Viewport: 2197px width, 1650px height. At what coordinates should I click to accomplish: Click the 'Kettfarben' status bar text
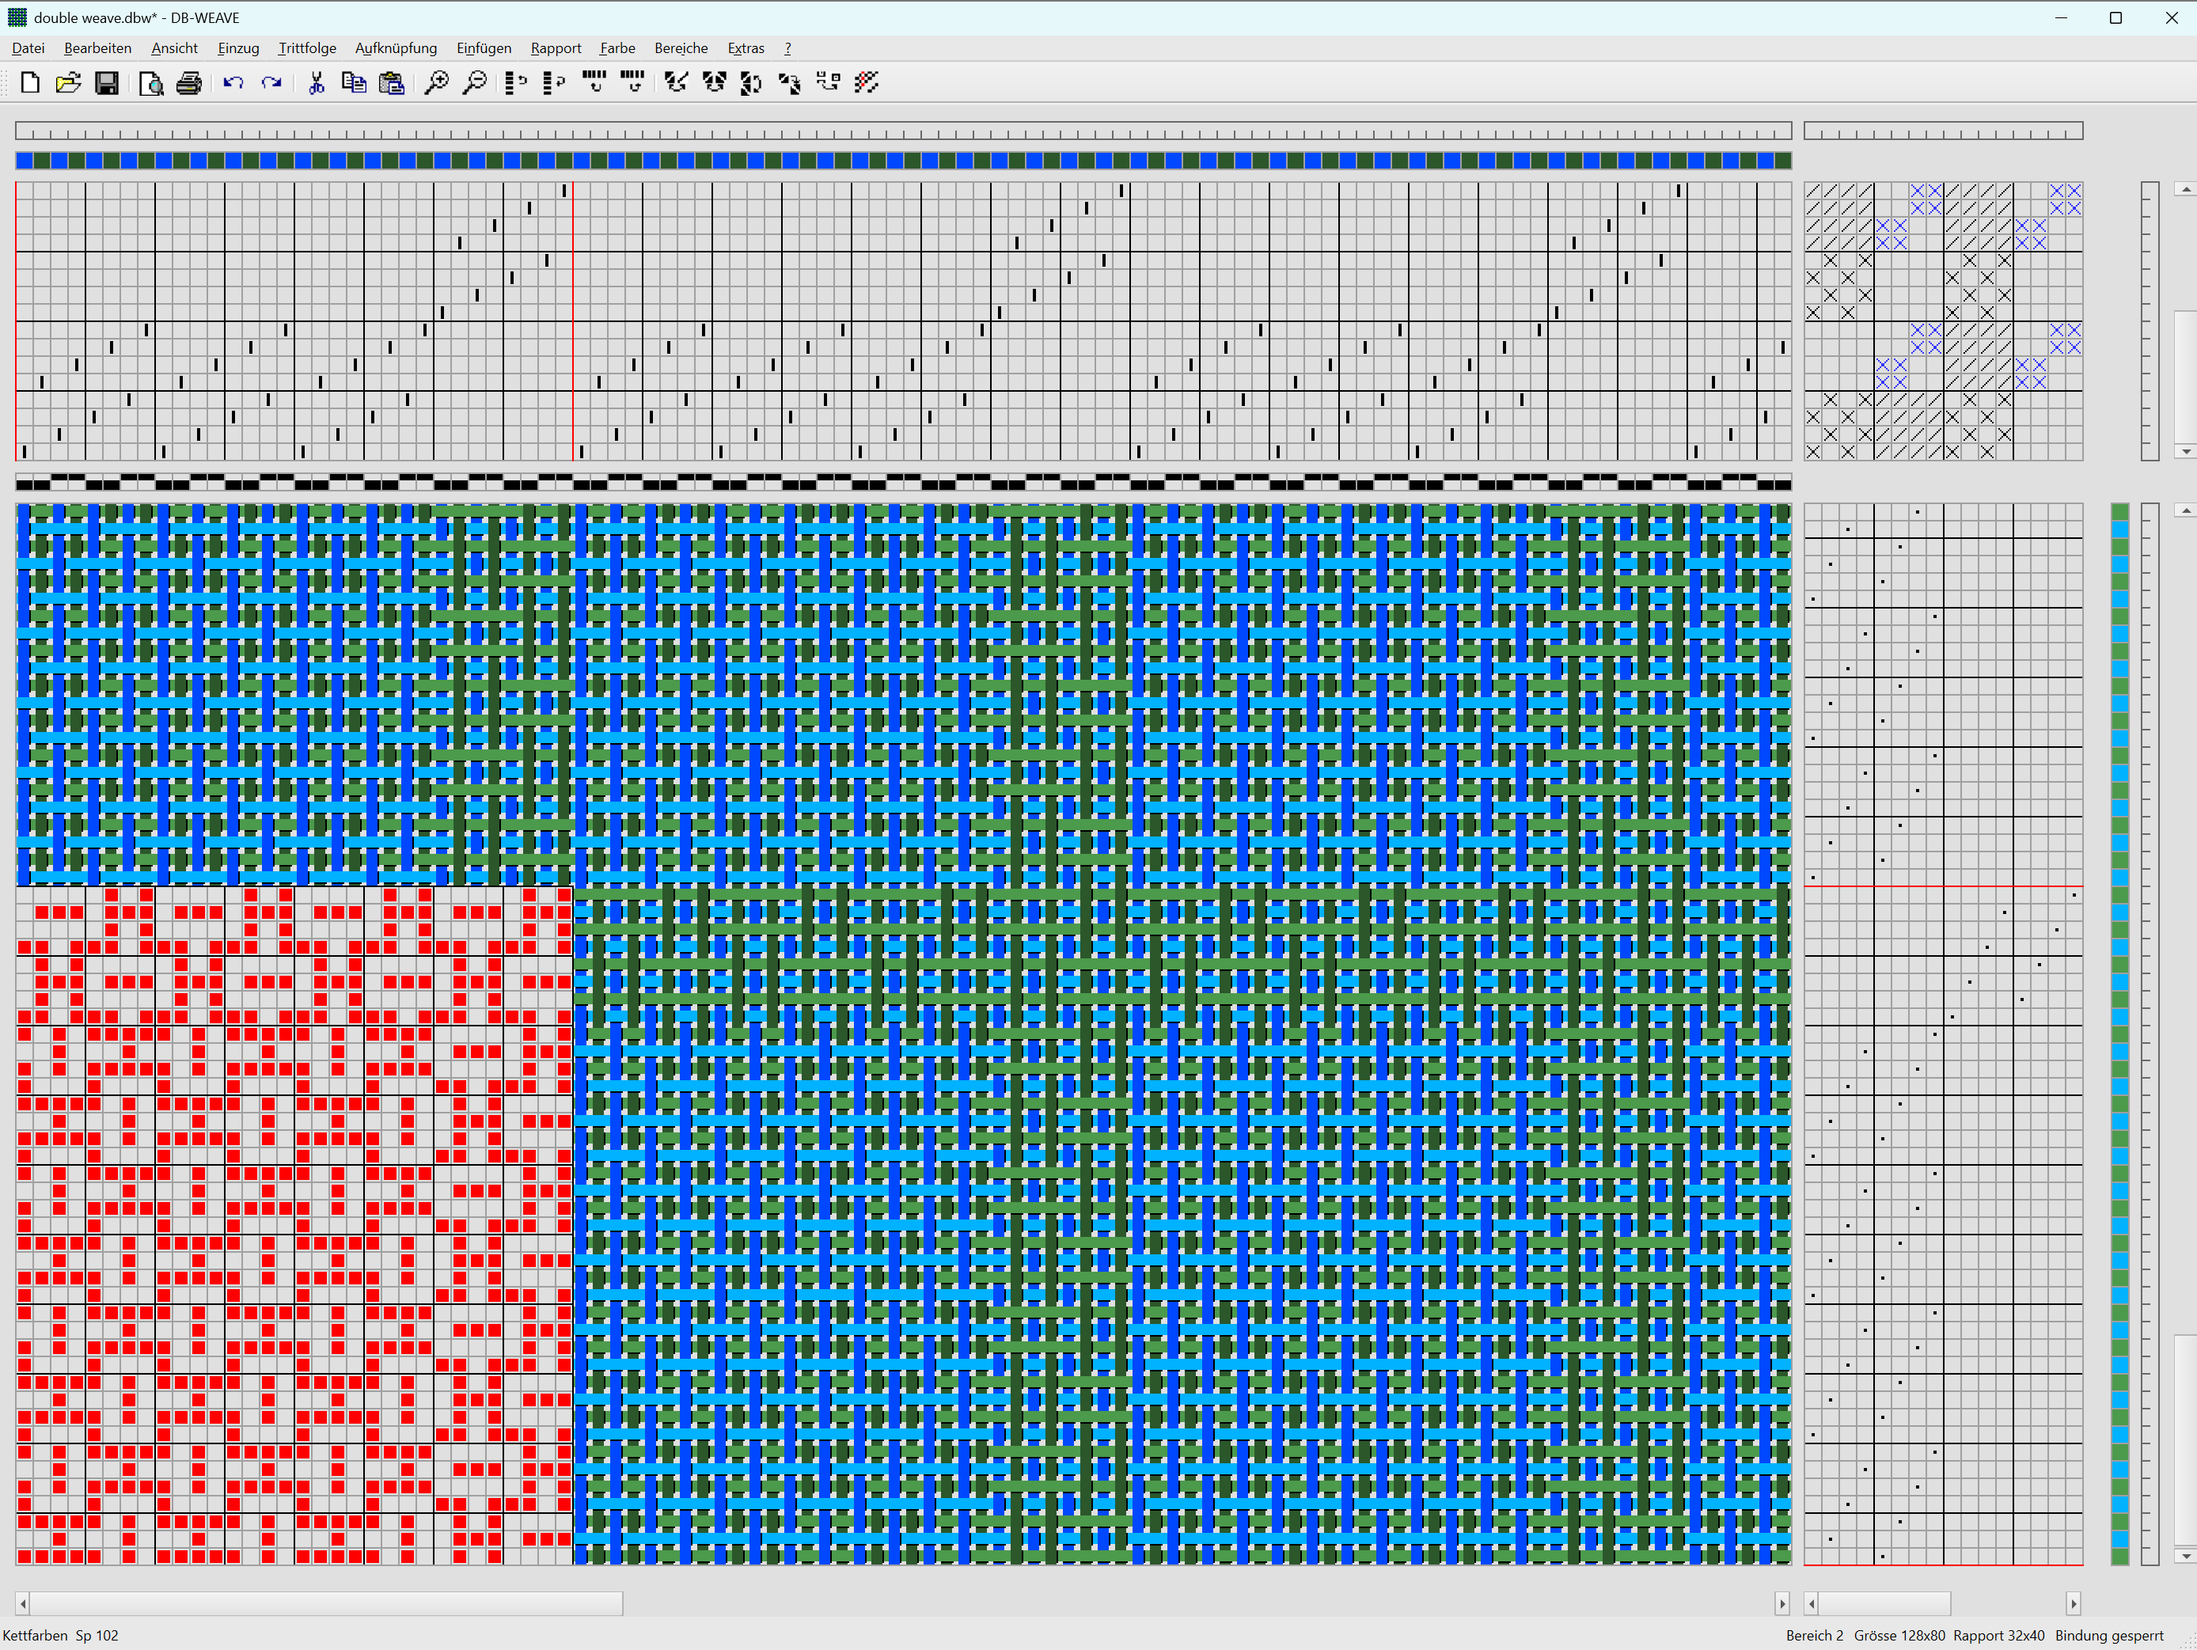click(35, 1635)
